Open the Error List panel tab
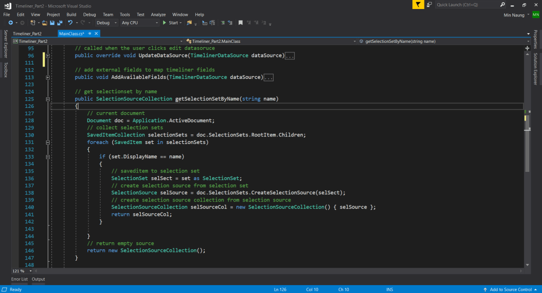 (20, 279)
